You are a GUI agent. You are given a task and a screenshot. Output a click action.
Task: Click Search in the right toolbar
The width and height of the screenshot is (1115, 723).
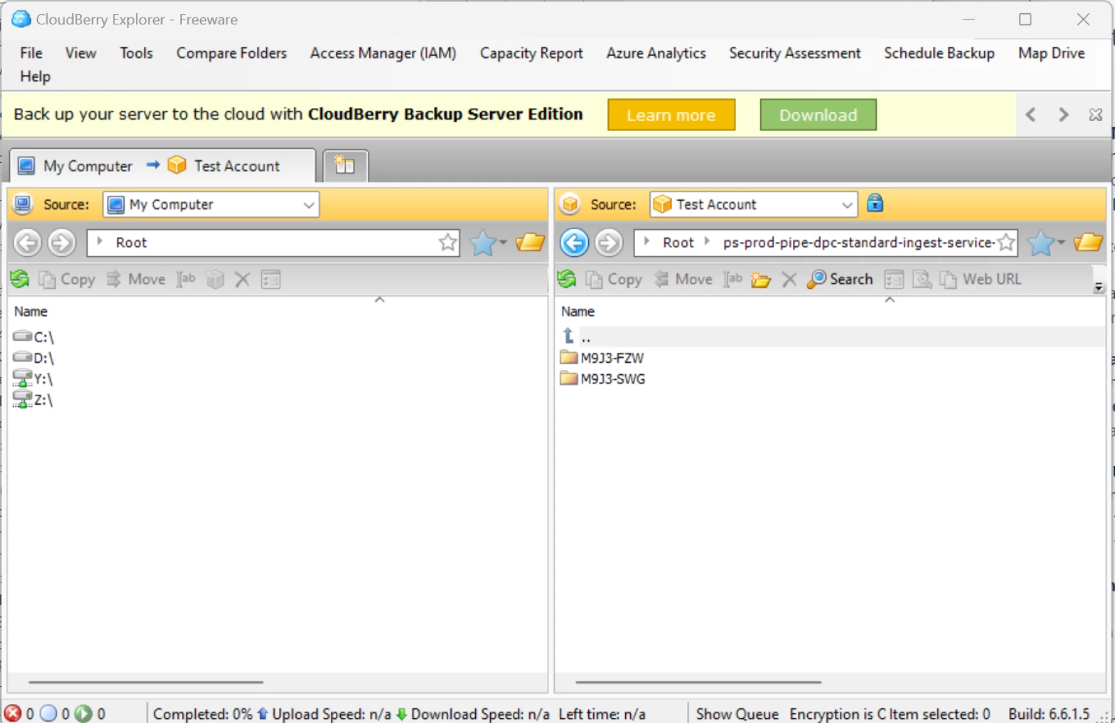point(840,279)
